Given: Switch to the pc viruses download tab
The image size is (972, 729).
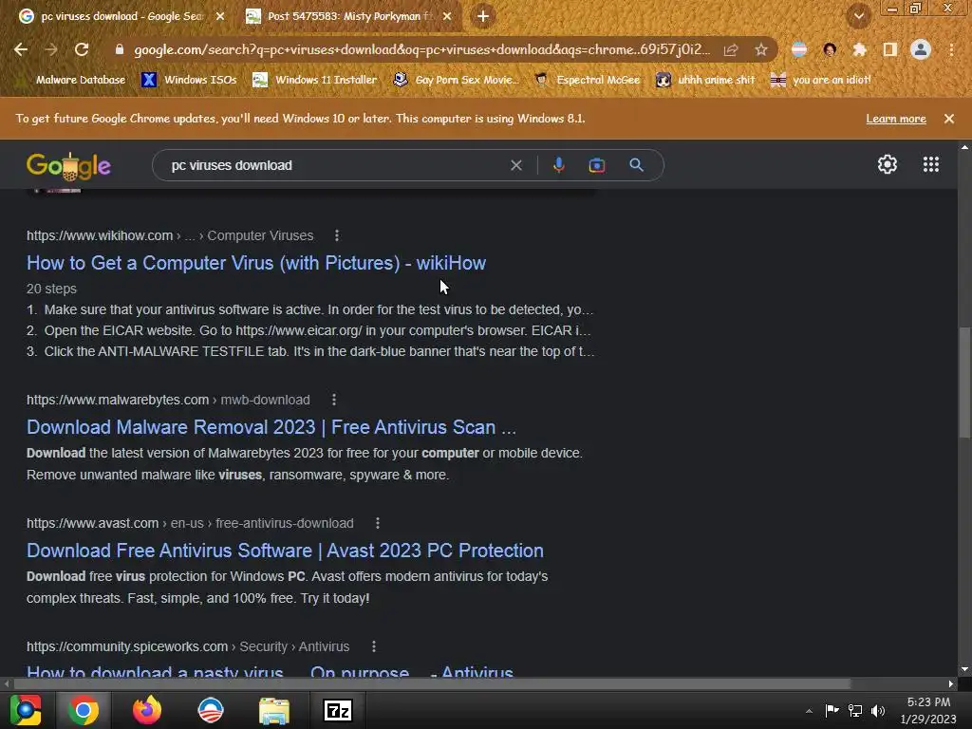Looking at the screenshot, I should (x=122, y=17).
